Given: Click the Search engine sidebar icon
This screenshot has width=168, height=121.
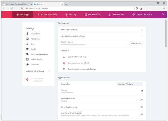Looking at the screenshot, I should click(27, 59).
